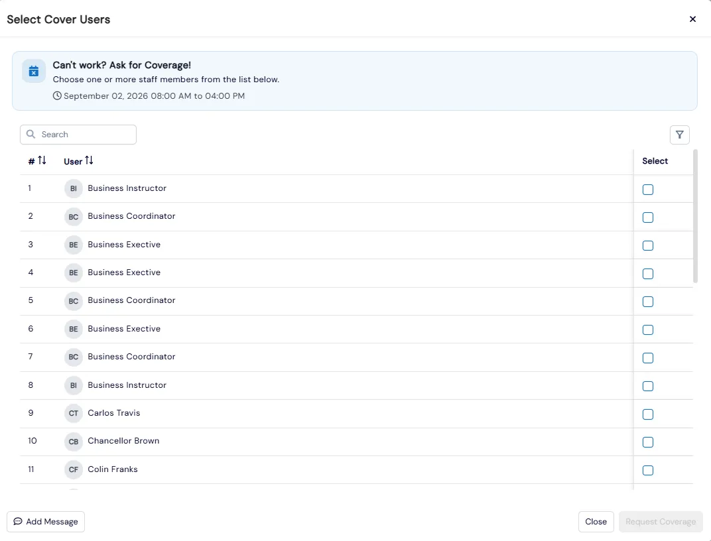Click Business Coordinator text in row 7

tap(131, 357)
